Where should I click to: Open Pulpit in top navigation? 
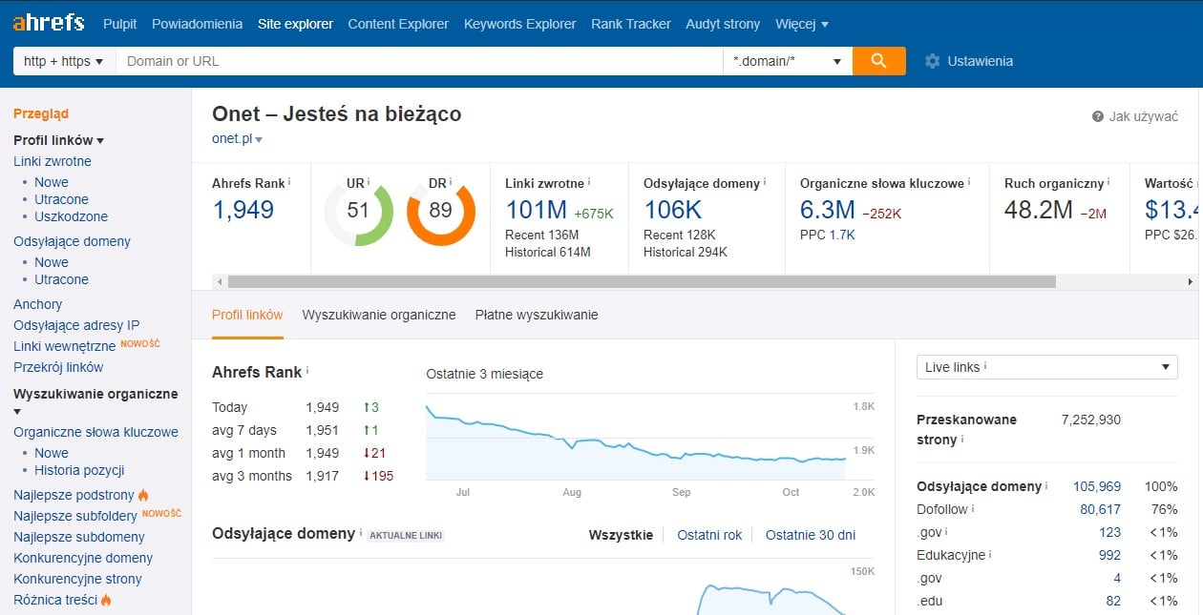pyautogui.click(x=120, y=24)
